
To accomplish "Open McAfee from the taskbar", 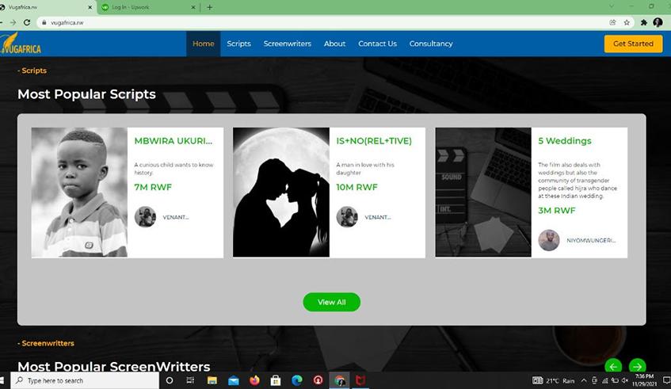I will coord(360,380).
